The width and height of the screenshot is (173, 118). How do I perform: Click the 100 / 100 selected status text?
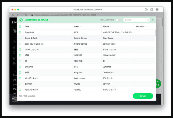pos(27,96)
